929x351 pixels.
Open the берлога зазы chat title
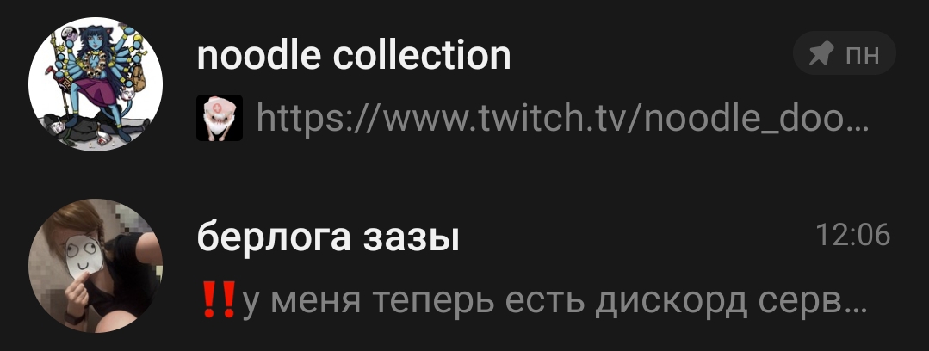328,238
